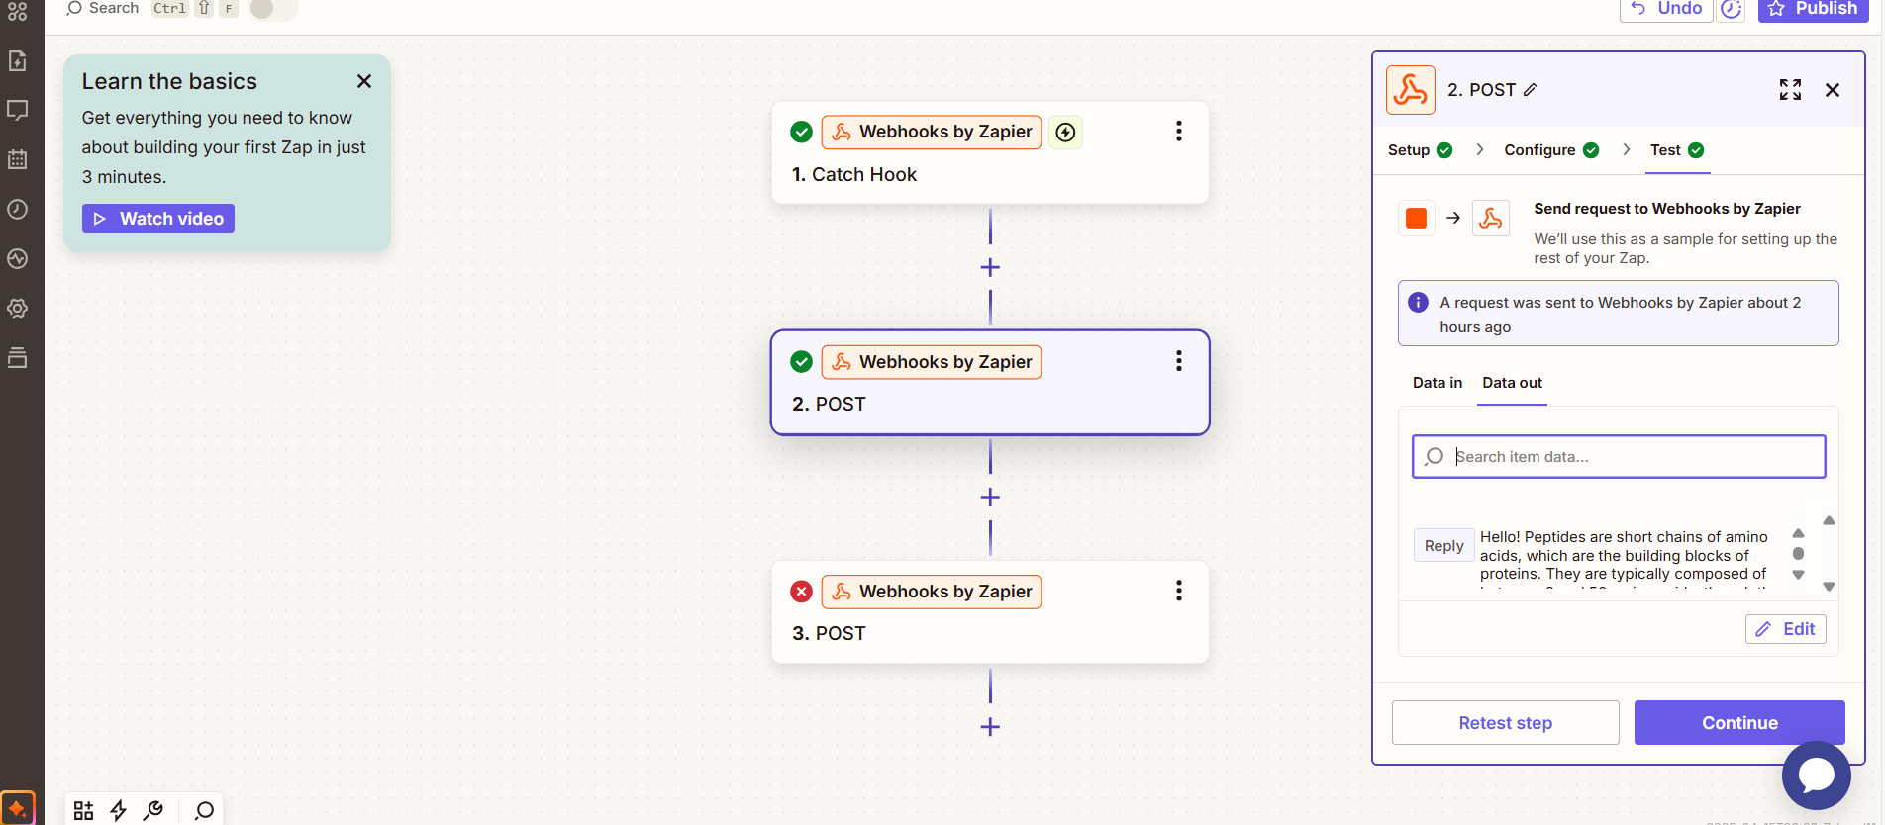Screen dimensions: 1885x825
Task: Expand the step panel to fullscreen
Action: (x=1790, y=90)
